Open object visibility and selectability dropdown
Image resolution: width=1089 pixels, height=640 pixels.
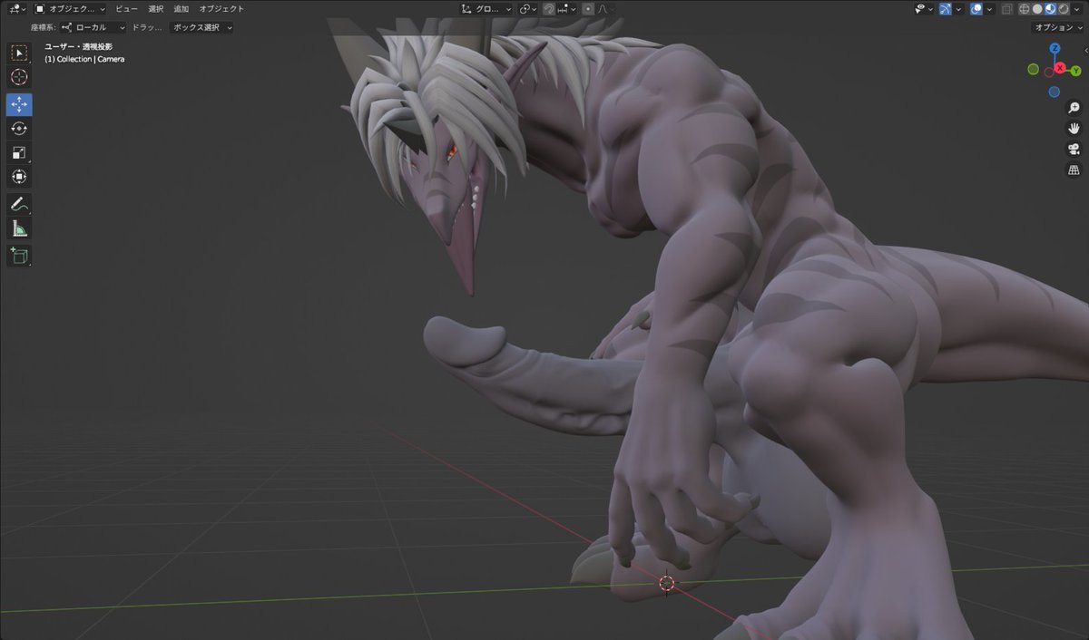(923, 9)
